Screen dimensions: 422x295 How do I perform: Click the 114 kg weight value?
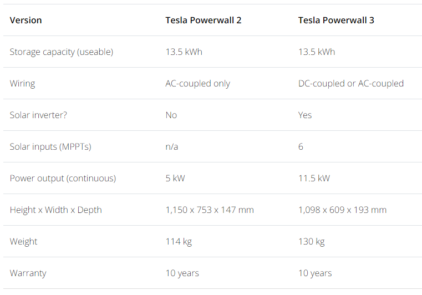(179, 242)
